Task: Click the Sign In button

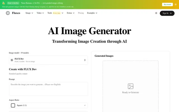Action: pos(167,13)
